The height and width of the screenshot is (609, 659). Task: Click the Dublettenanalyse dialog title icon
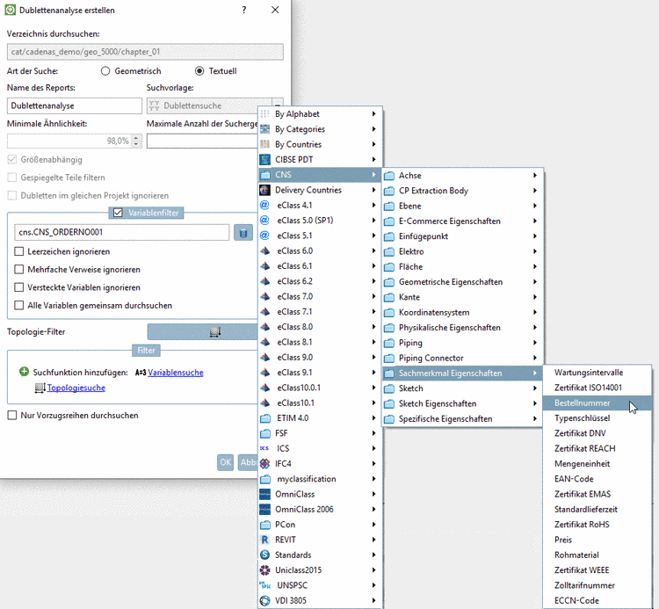[x=10, y=10]
